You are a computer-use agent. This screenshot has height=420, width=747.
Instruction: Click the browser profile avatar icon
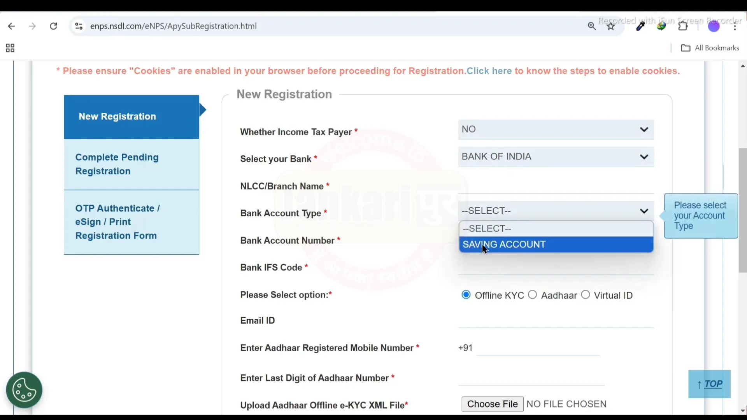click(714, 26)
